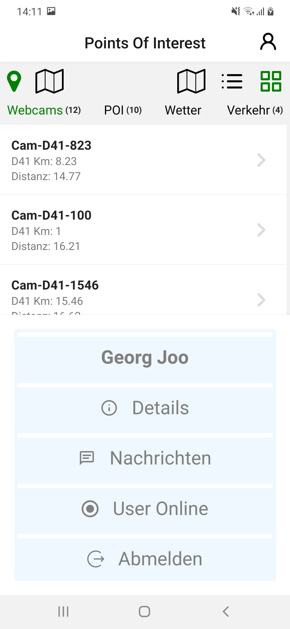This screenshot has width=290, height=629.
Task: Select the Webcams (12) tab
Action: tap(44, 110)
